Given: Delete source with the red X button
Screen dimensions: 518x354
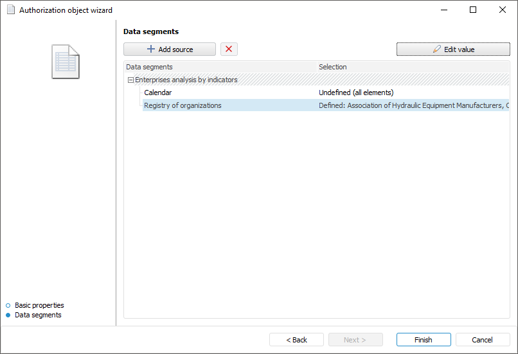Looking at the screenshot, I should (229, 49).
